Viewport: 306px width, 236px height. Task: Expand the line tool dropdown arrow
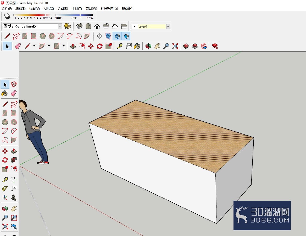(34, 46)
